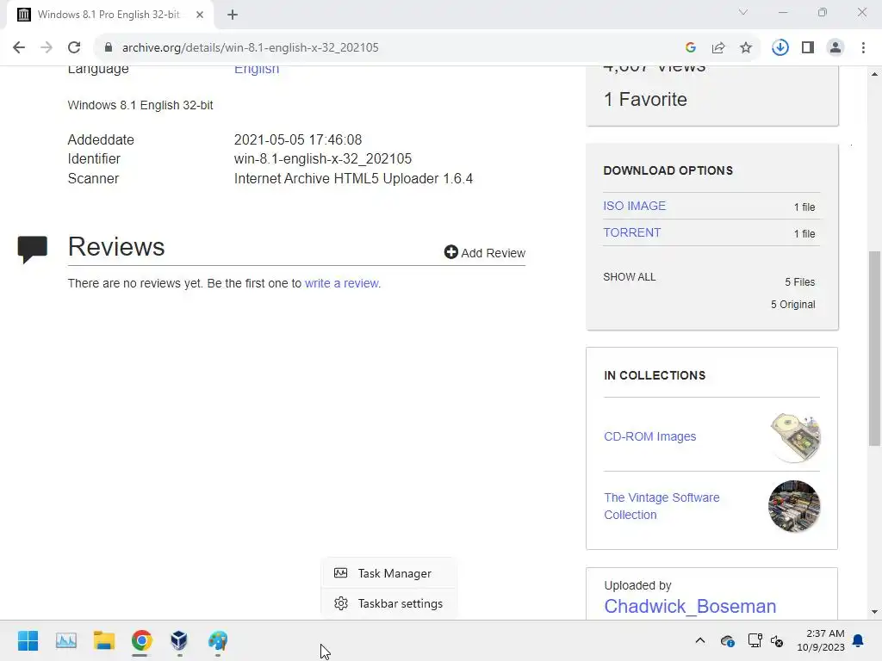Click the Reviews speech bubble icon

[33, 250]
